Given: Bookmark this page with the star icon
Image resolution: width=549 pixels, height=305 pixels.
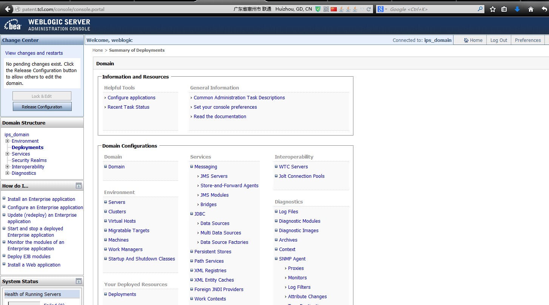Looking at the screenshot, I should 493,9.
